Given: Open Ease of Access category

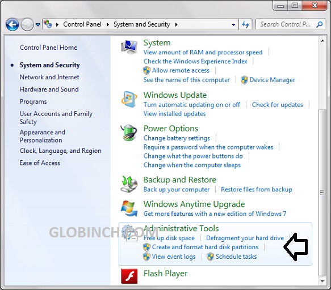Looking at the screenshot, I should tap(40, 163).
